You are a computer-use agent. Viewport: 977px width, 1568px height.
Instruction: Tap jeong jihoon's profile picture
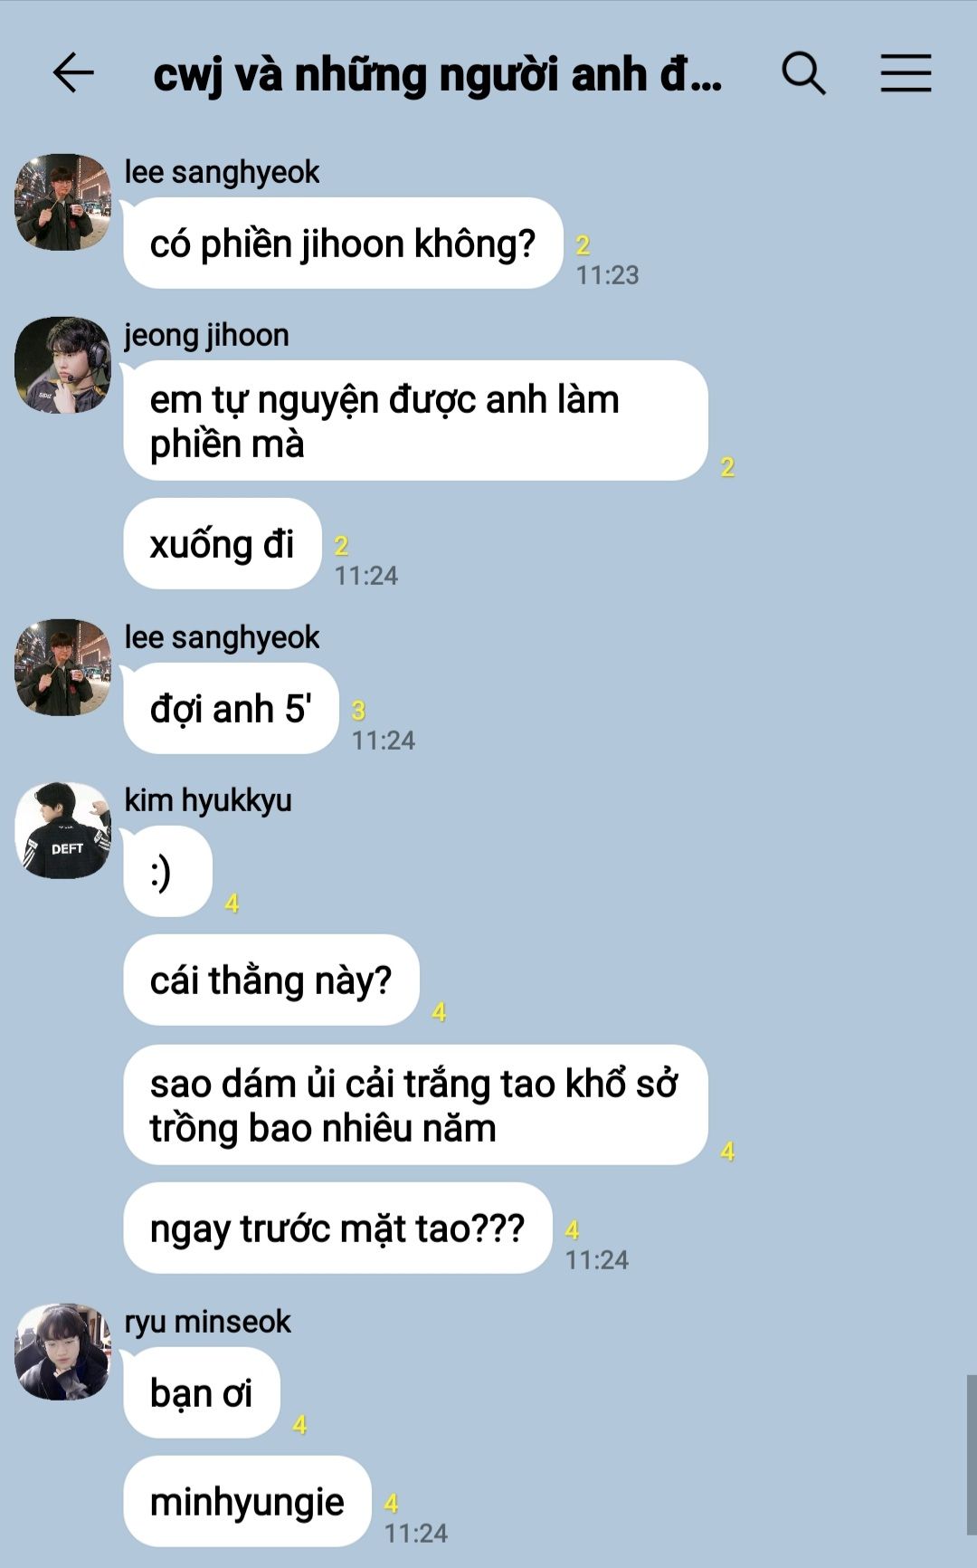tap(62, 365)
